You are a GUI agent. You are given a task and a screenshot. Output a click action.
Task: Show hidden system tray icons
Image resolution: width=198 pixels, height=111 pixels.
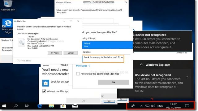pyautogui.click(x=141, y=106)
